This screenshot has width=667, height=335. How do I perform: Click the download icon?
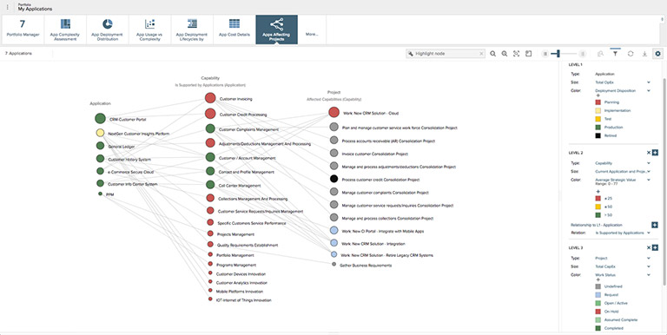tap(644, 54)
